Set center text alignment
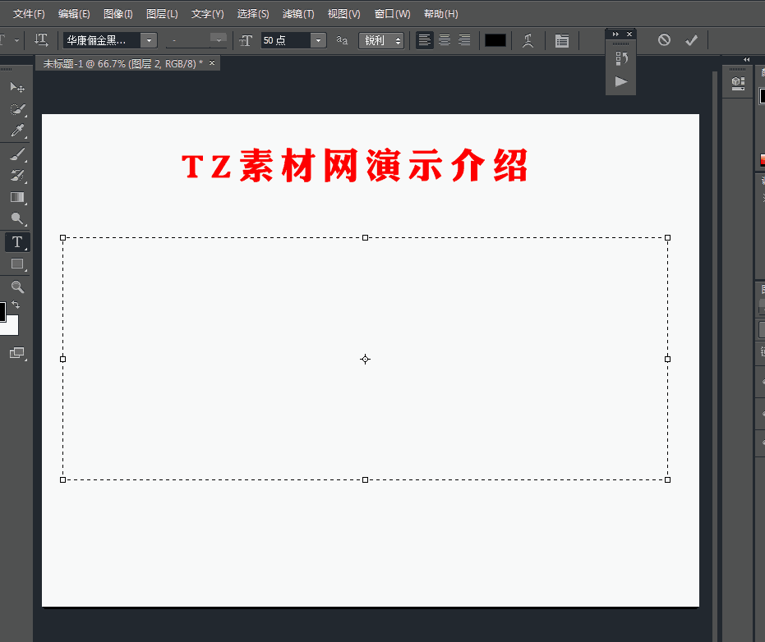 [x=445, y=40]
